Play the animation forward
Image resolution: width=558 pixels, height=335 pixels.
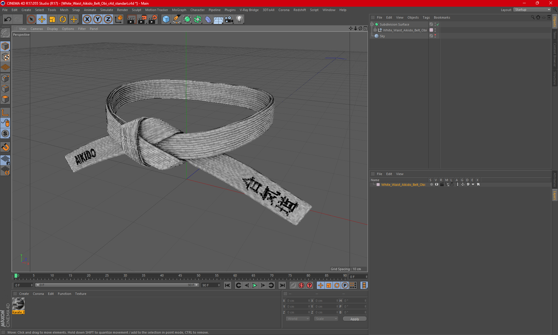click(255, 286)
